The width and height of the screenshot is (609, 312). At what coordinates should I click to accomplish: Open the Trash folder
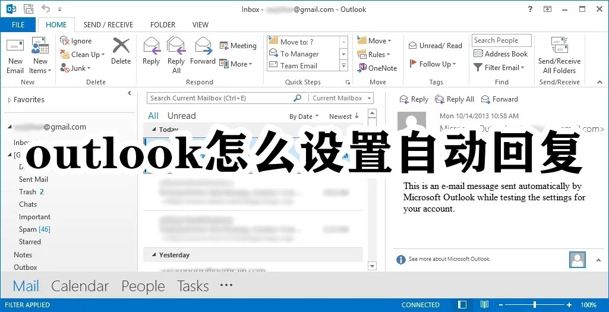[x=31, y=192]
